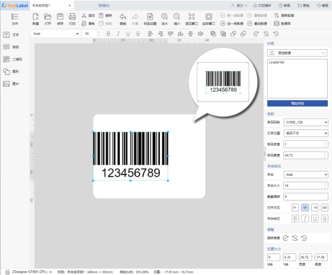332x275 pixels.
Task: Select the 二维码 QR code tool
Action: [x=13, y=59]
